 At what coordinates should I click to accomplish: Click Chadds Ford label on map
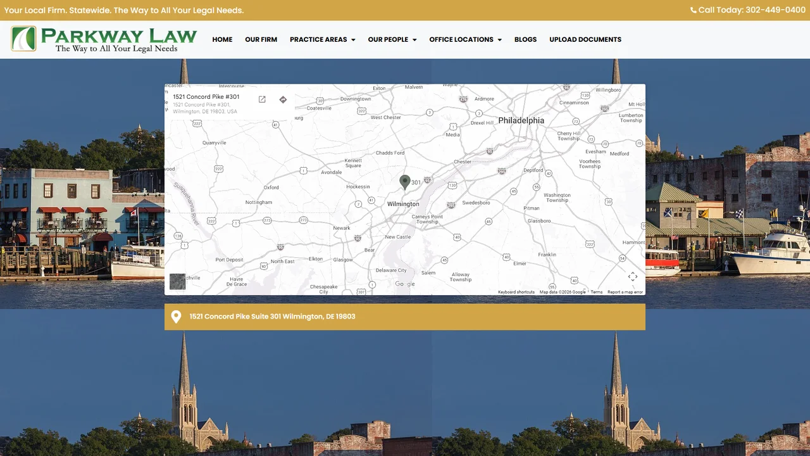coord(390,153)
